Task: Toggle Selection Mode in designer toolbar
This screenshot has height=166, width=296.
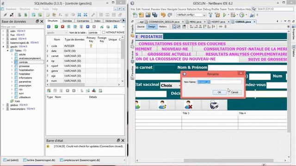Action: 174,27
